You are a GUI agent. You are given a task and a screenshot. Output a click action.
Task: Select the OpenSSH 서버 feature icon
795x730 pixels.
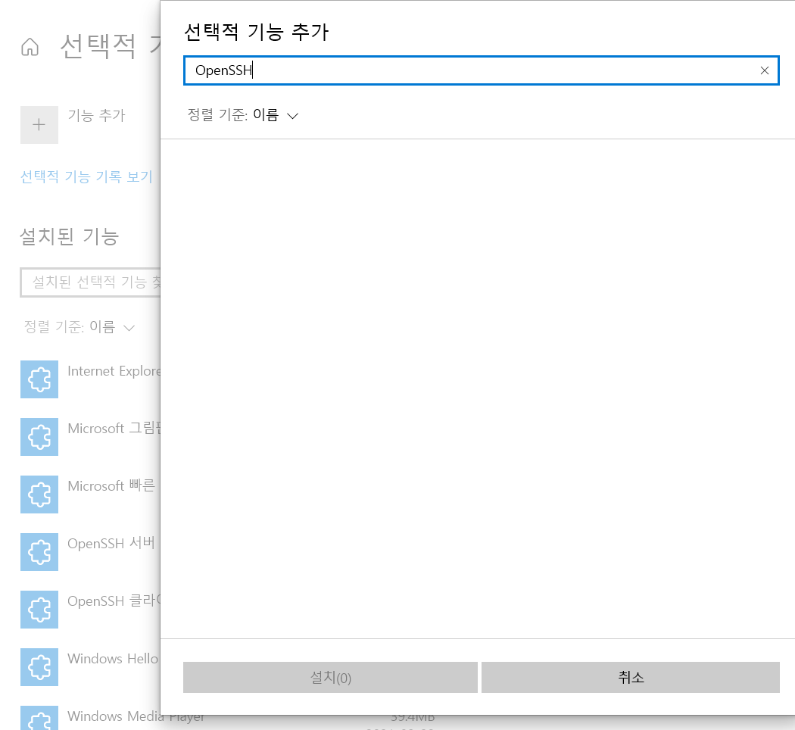[39, 552]
